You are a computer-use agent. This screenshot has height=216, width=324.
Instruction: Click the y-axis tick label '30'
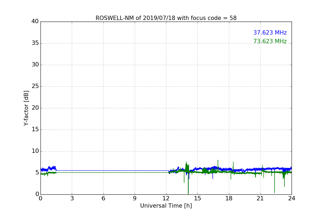pos(35,65)
